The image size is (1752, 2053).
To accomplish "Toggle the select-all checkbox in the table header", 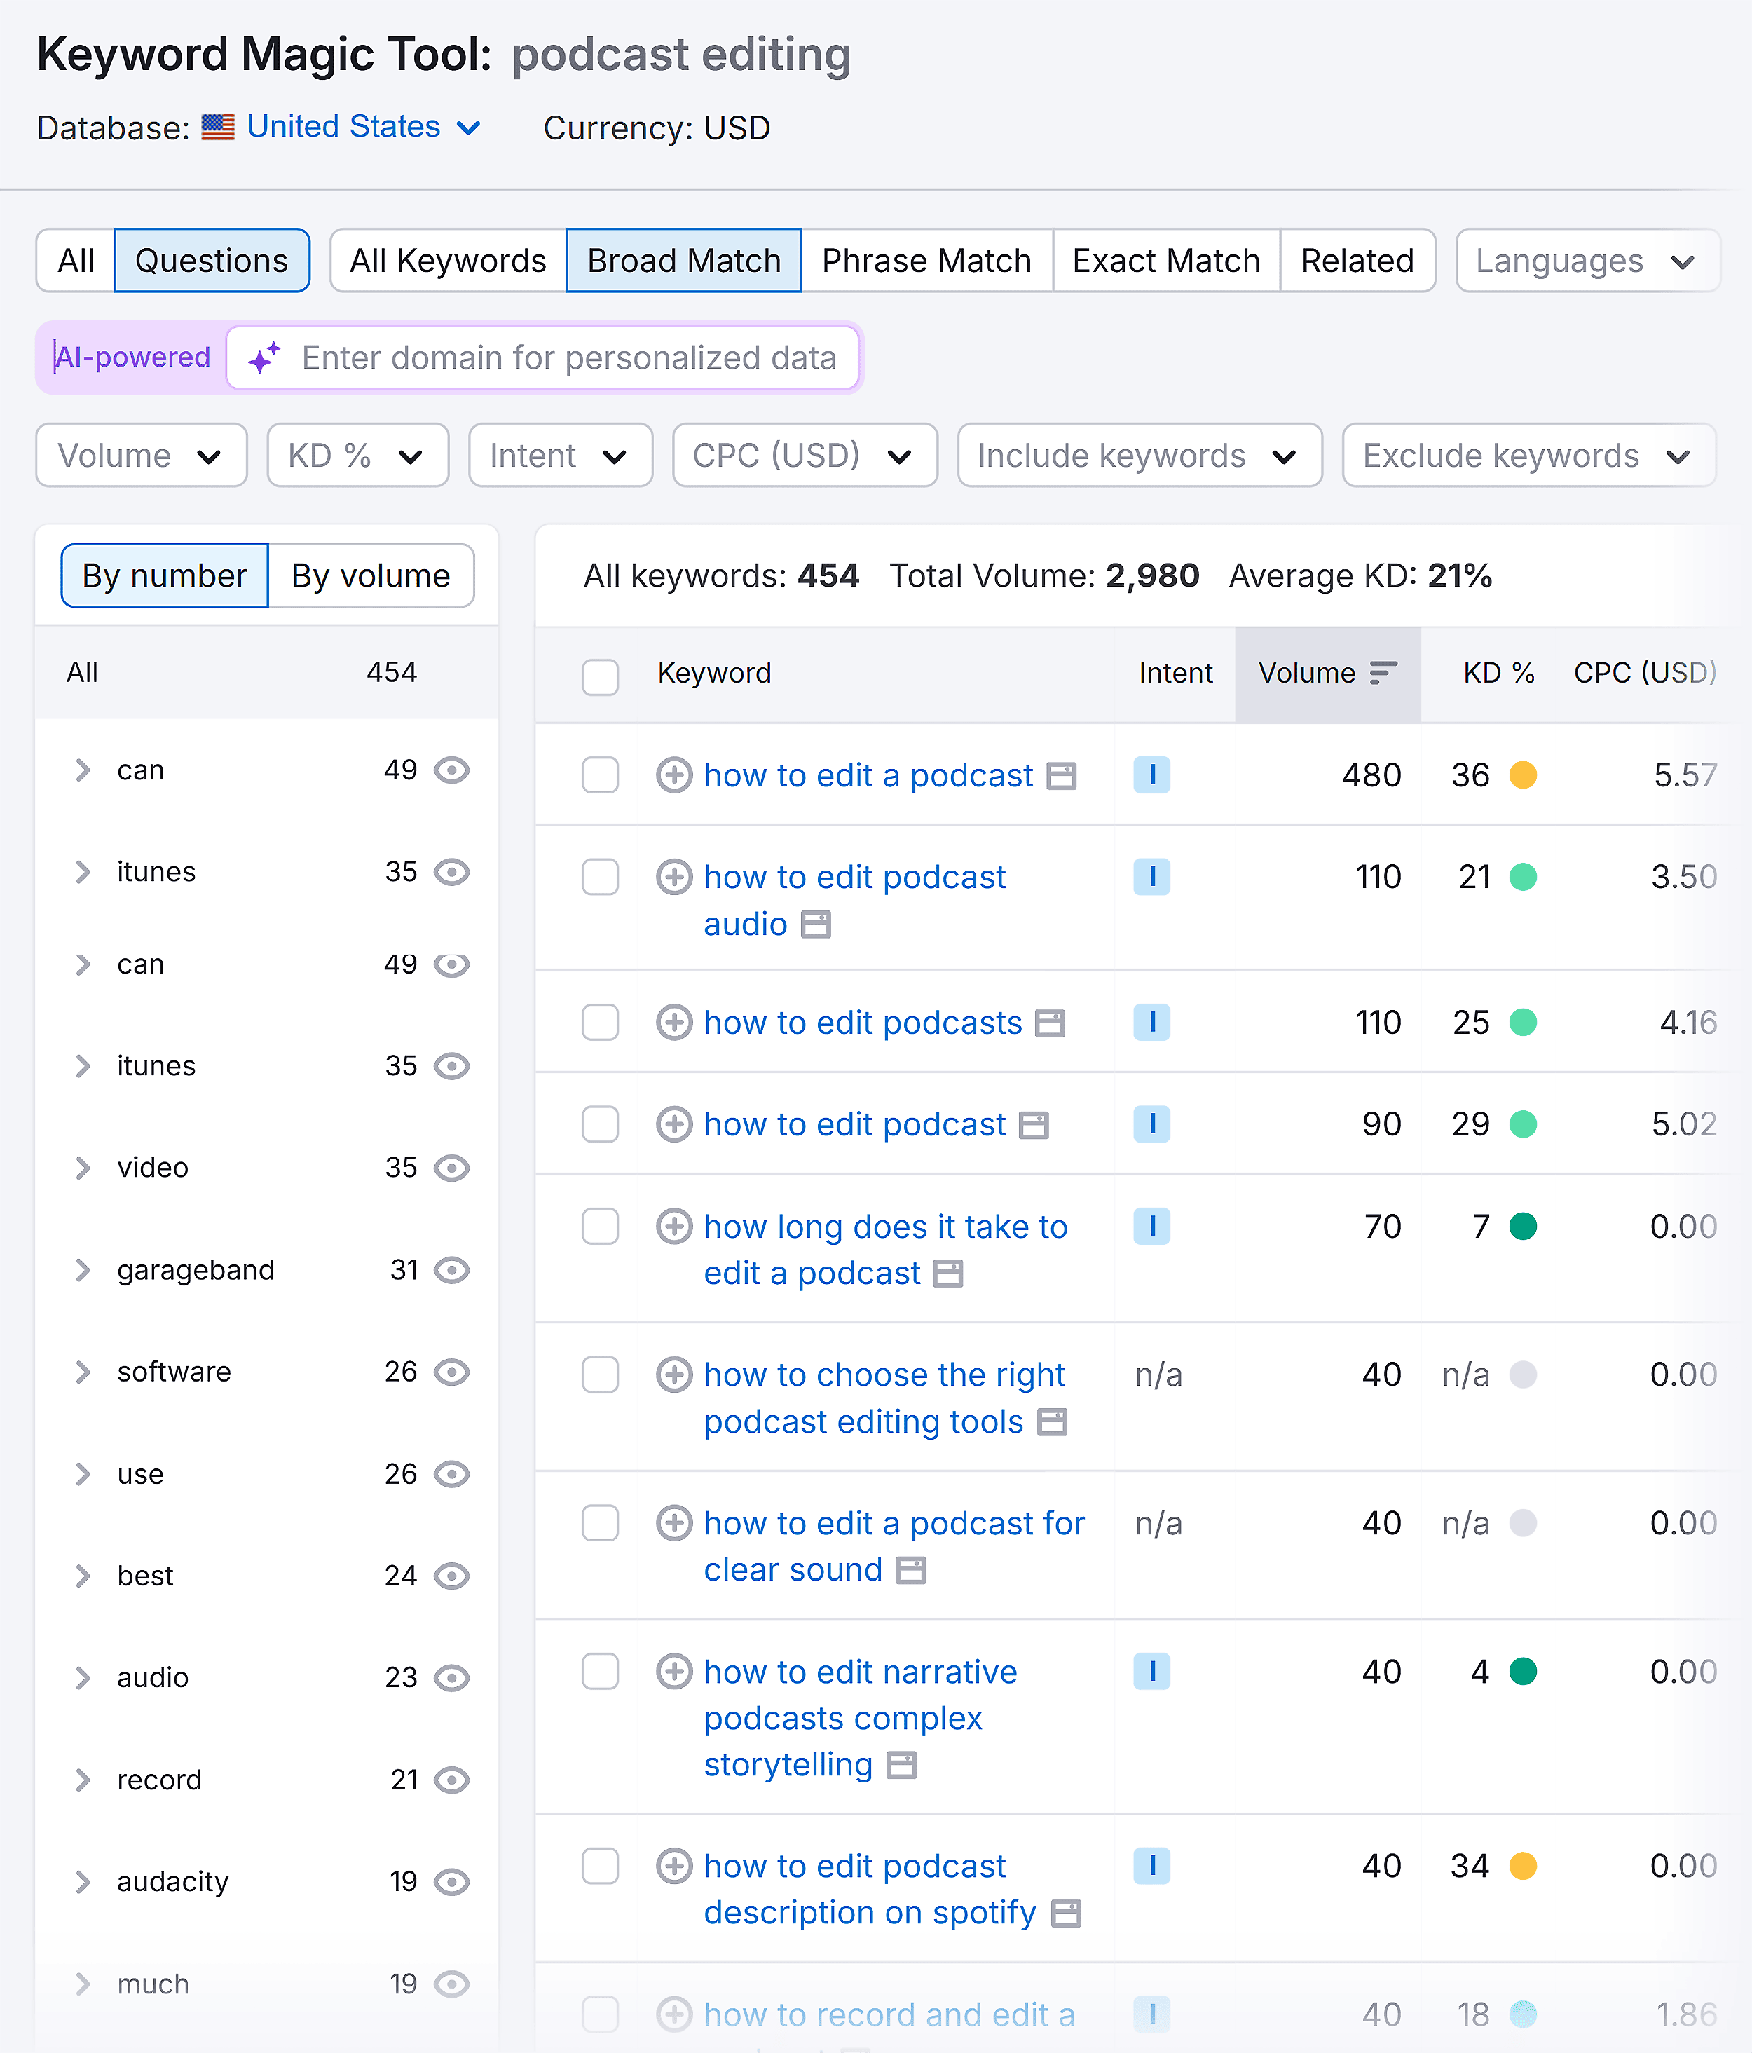I will (600, 675).
